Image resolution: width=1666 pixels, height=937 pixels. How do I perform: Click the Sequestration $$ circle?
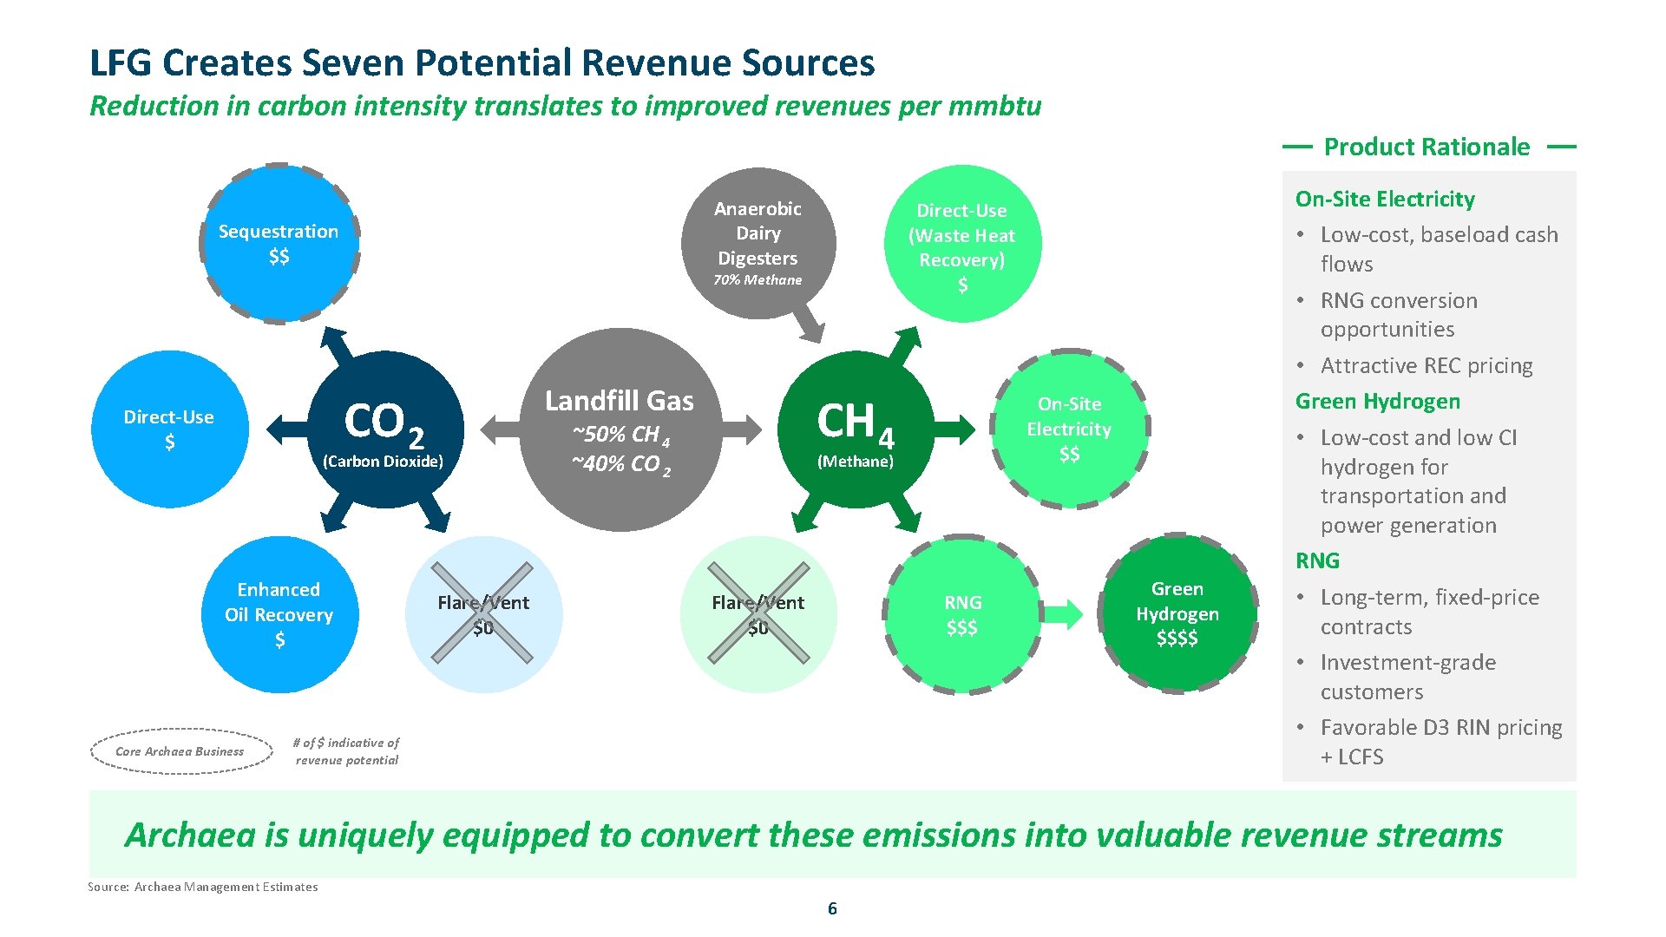pyautogui.click(x=279, y=244)
